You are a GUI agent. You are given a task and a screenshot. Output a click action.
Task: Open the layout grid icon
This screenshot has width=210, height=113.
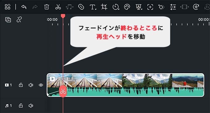(x=7, y=7)
